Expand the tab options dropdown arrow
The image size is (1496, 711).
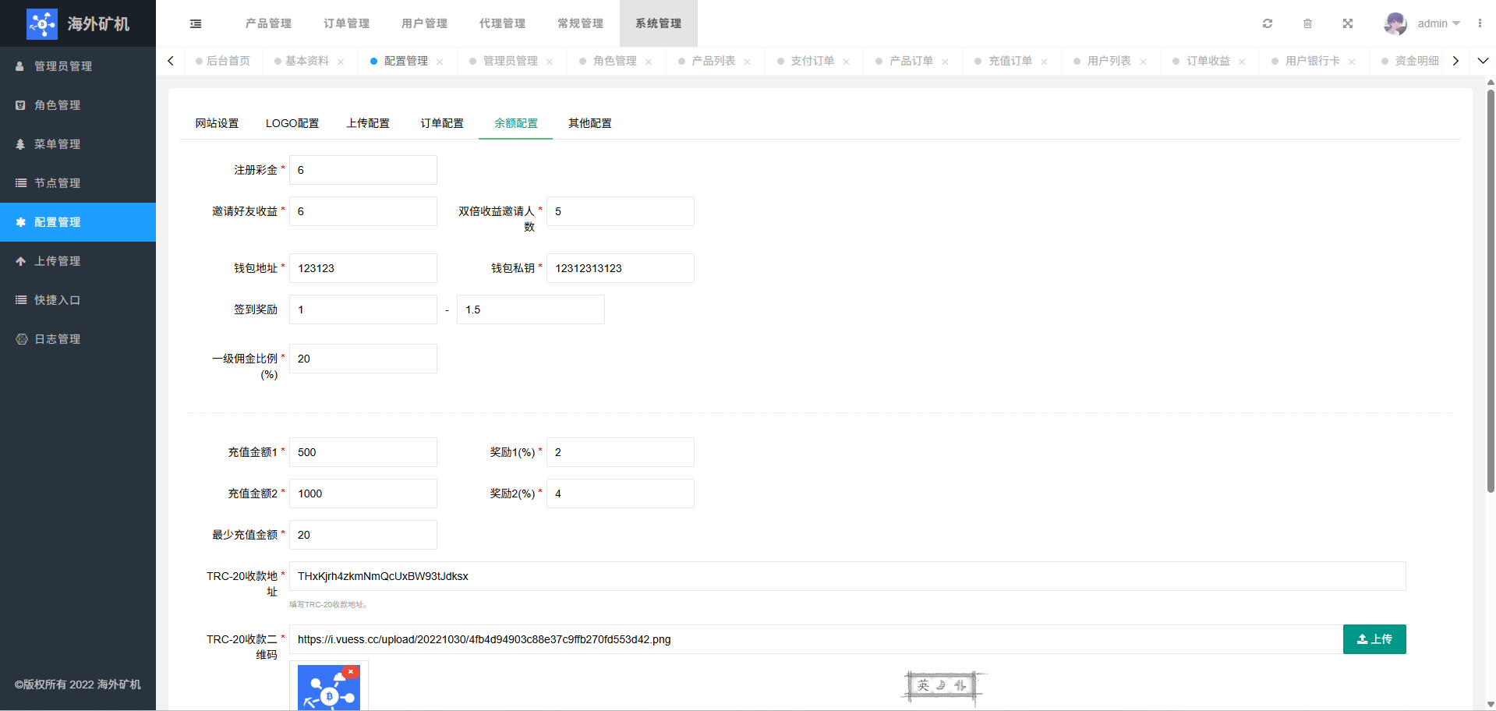coord(1483,61)
